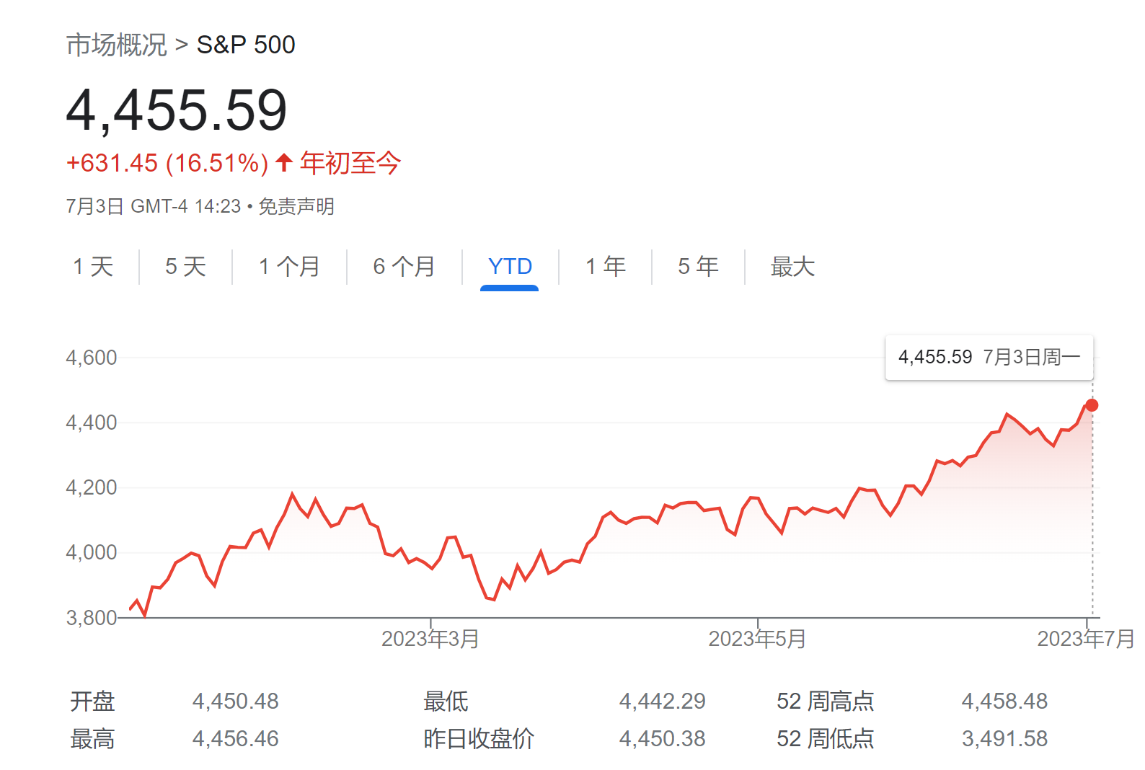The width and height of the screenshot is (1145, 770).
Task: Click the red up-arrow icon beside 年初至今
Action: tap(284, 163)
